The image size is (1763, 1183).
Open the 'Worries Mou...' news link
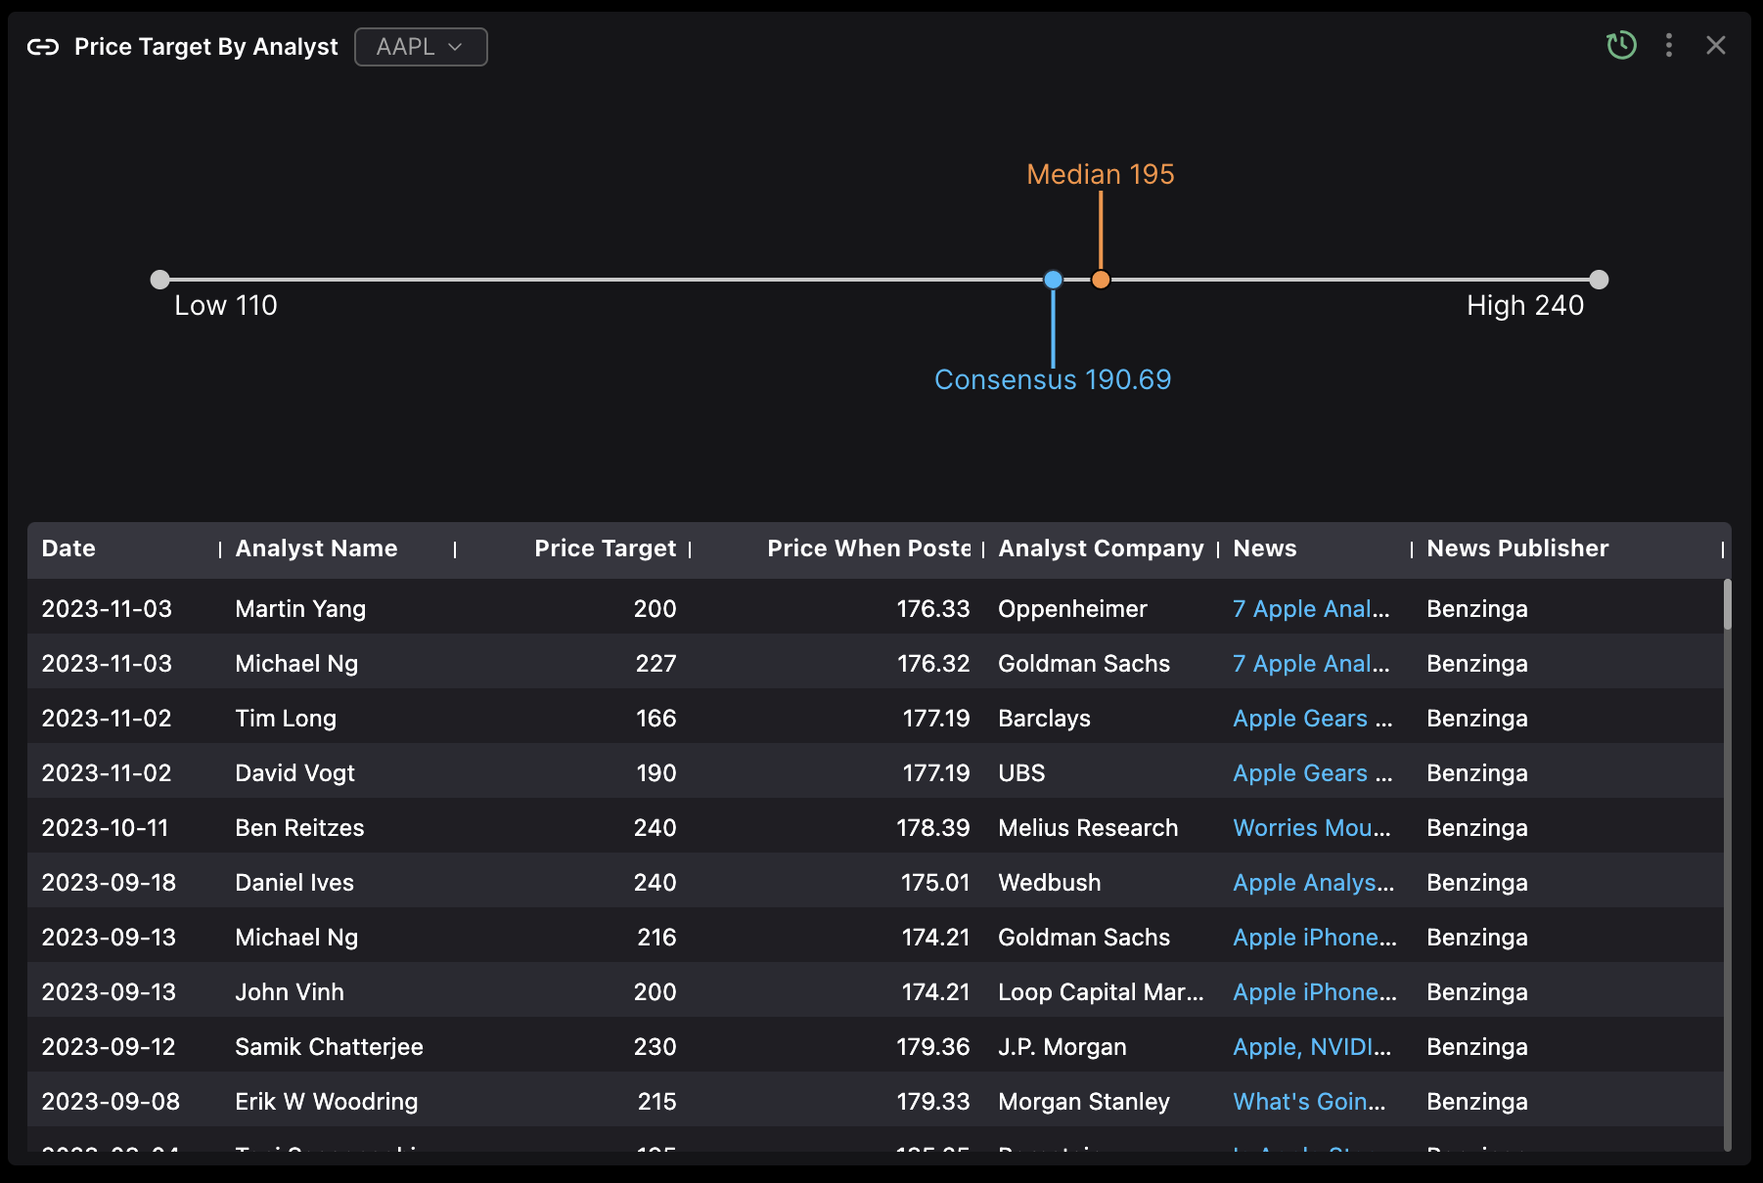(1312, 828)
